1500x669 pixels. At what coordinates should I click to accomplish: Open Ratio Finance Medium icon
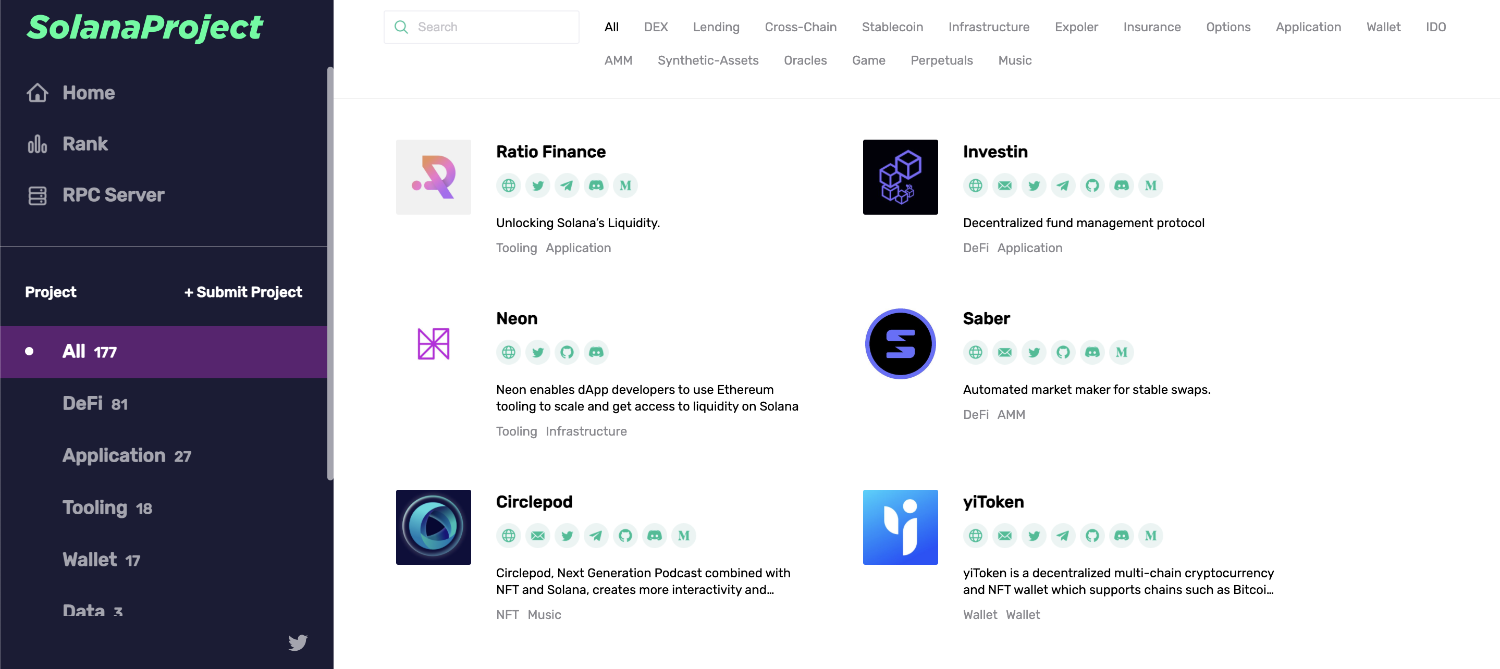625,185
